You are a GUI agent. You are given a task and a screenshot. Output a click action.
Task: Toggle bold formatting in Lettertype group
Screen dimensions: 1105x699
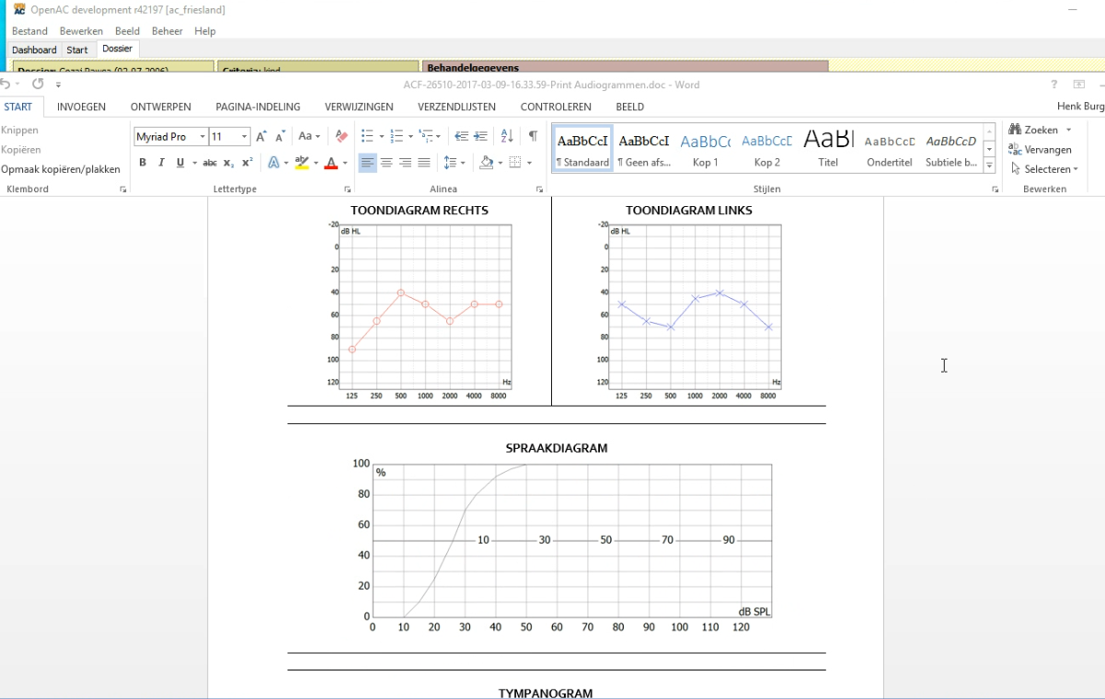143,163
